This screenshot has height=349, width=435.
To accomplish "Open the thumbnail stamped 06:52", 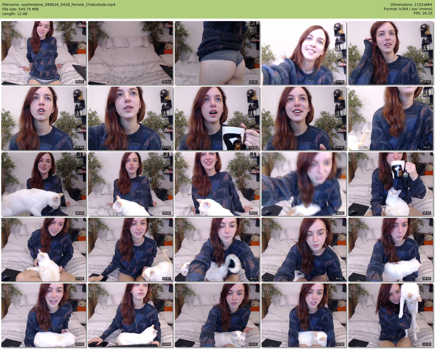I will (391, 184).
